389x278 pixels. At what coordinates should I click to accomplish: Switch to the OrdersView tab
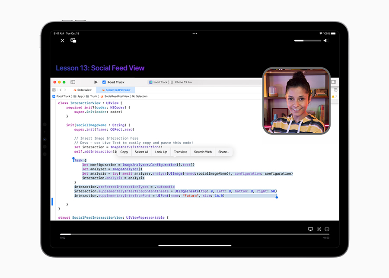point(83,90)
